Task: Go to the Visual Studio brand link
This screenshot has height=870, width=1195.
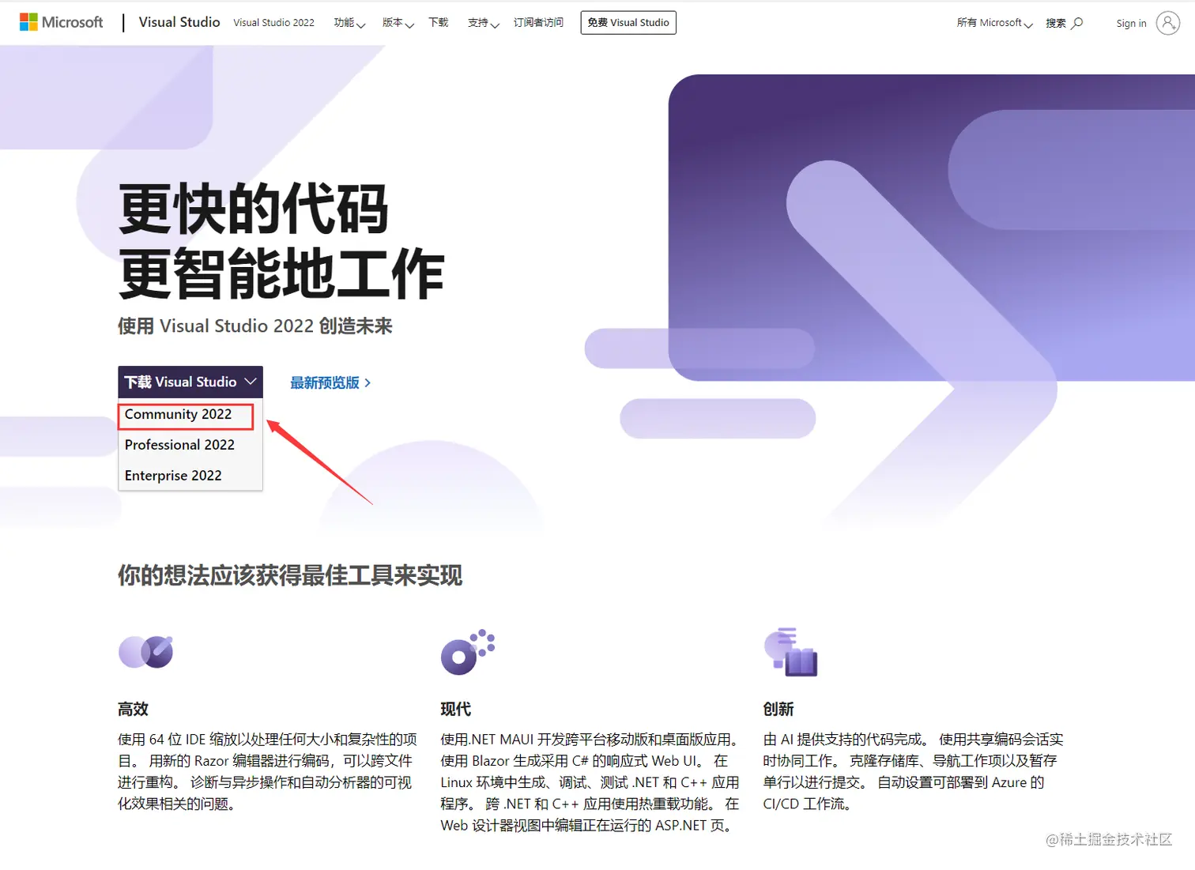Action: [179, 22]
